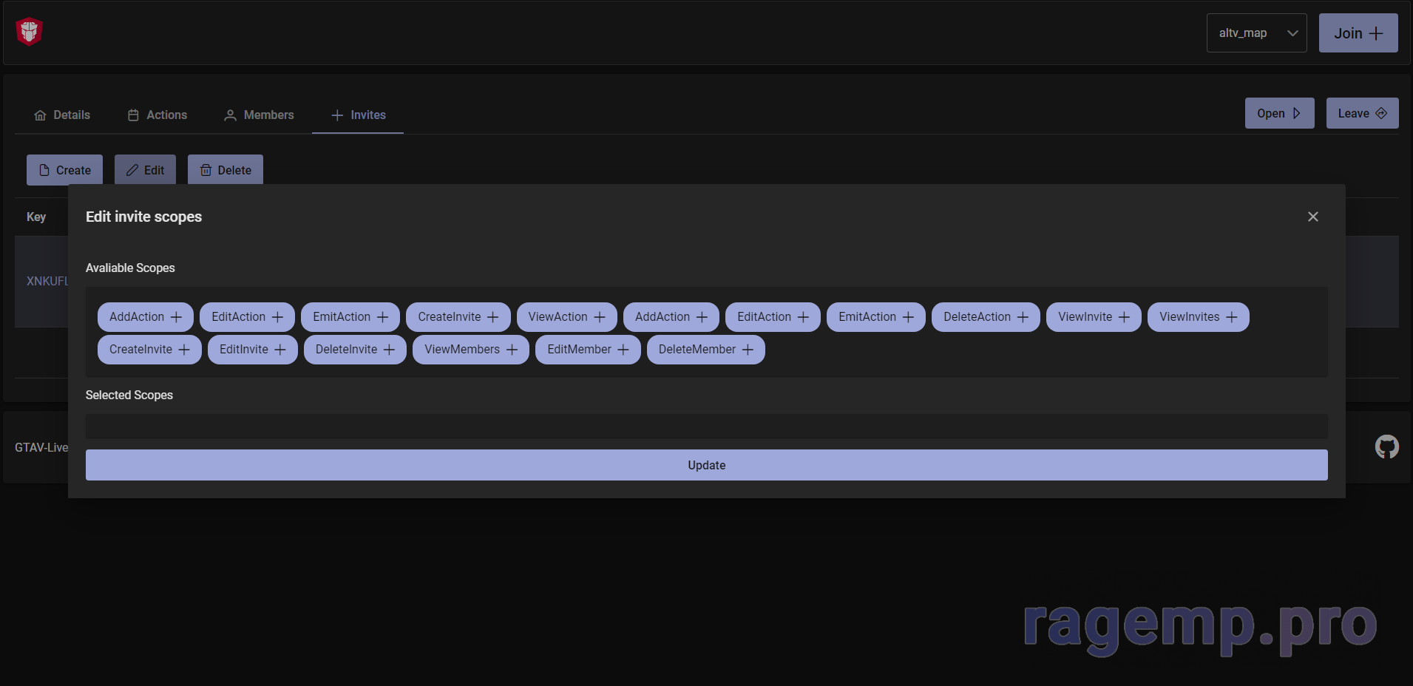
Task: Add the DeleteInvite scope
Action: pyautogui.click(x=355, y=350)
